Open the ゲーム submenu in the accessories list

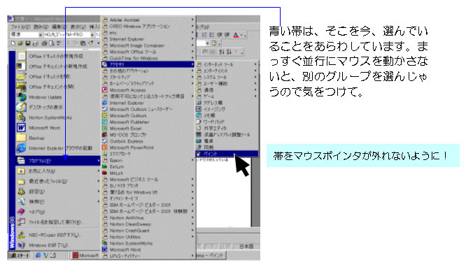[x=227, y=96]
